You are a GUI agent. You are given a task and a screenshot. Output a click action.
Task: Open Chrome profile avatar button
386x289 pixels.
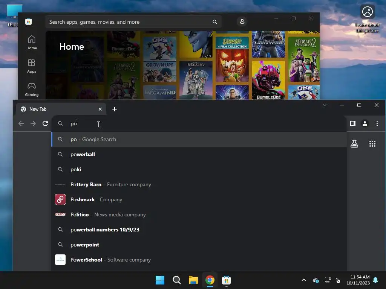click(365, 123)
